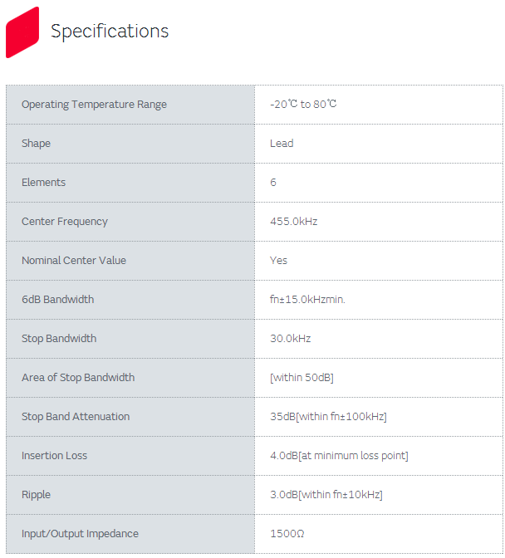Select the Operating Temperature Range label
This screenshot has width=505, height=558.
[x=94, y=105]
